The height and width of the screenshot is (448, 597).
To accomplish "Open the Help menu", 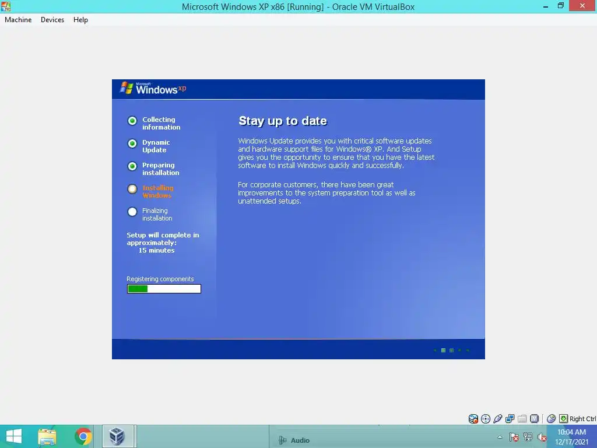I will coord(80,20).
